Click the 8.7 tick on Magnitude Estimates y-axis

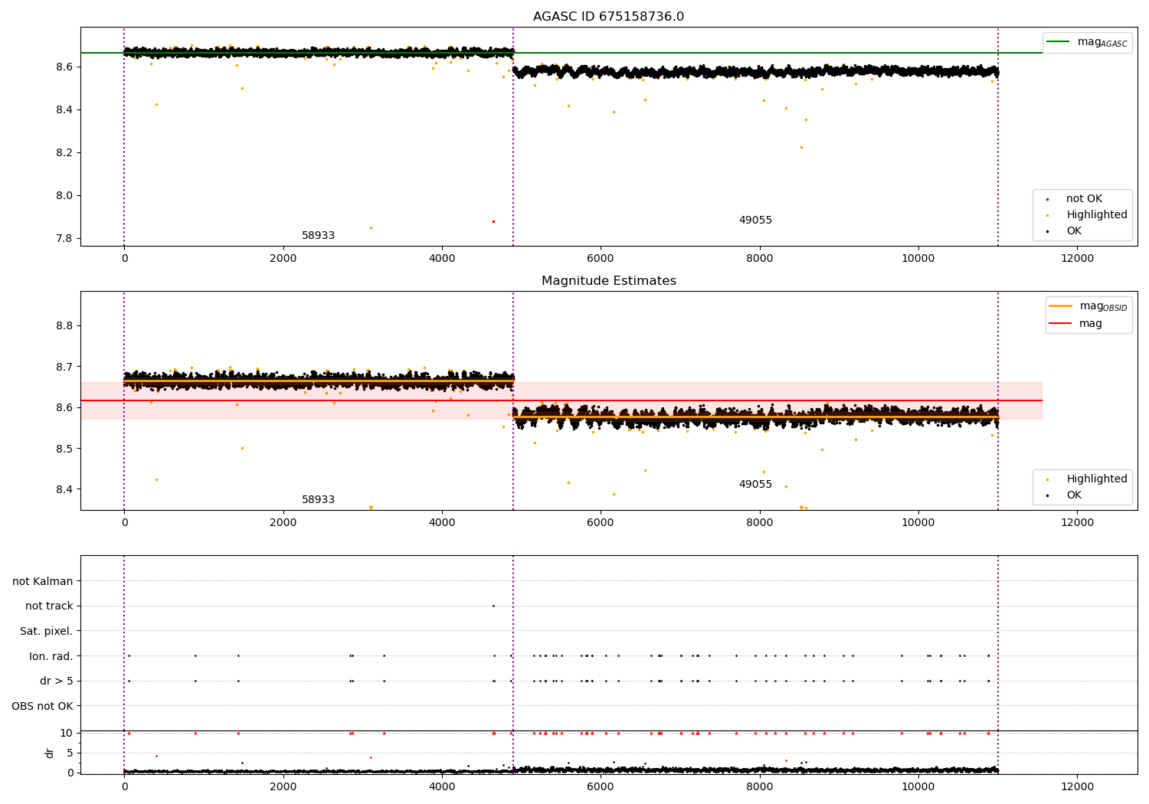64,368
